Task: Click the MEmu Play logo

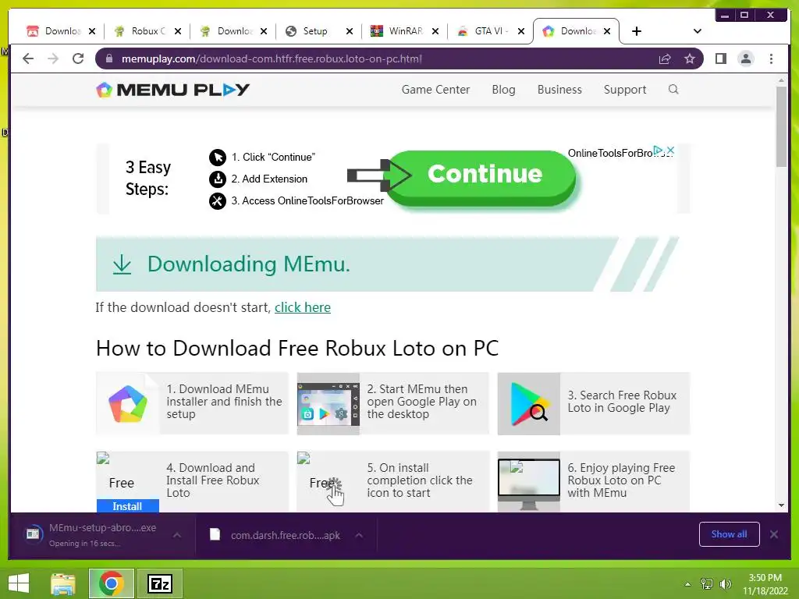Action: pos(172,90)
